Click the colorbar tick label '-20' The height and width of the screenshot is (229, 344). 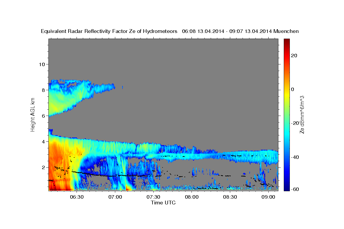point(295,123)
